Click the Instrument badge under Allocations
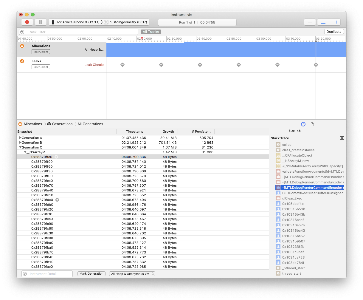This screenshot has width=363, height=300. click(x=41, y=52)
